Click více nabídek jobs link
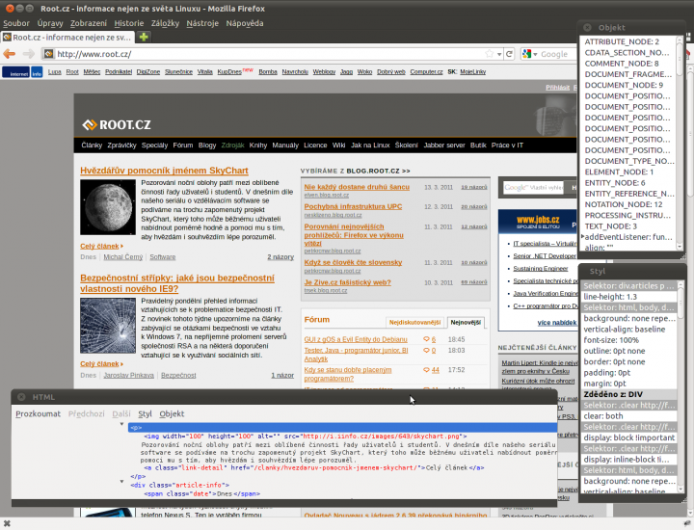The width and height of the screenshot is (694, 530). pyautogui.click(x=557, y=323)
